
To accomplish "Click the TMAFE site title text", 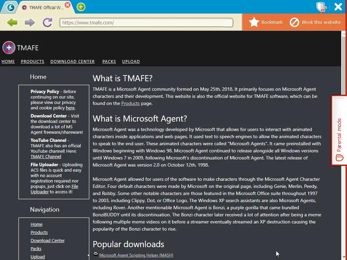I will click(x=28, y=48).
